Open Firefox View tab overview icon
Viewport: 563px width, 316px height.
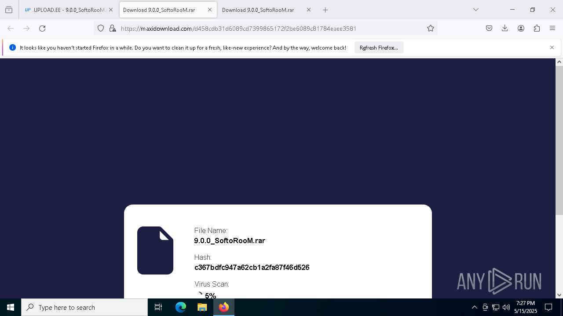click(x=9, y=10)
